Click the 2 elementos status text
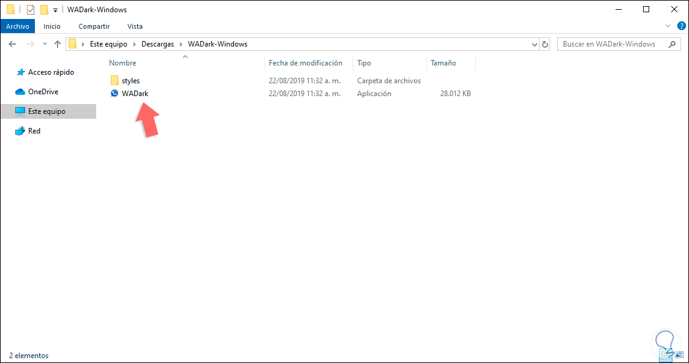The height and width of the screenshot is (363, 689). tap(29, 356)
